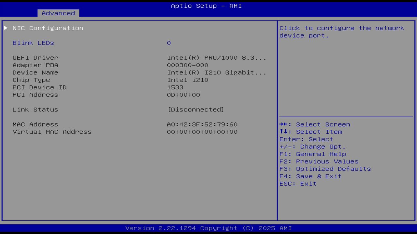Click the Blink LEDs value 0
Screen dimensions: 417x234
pyautogui.click(x=169, y=43)
